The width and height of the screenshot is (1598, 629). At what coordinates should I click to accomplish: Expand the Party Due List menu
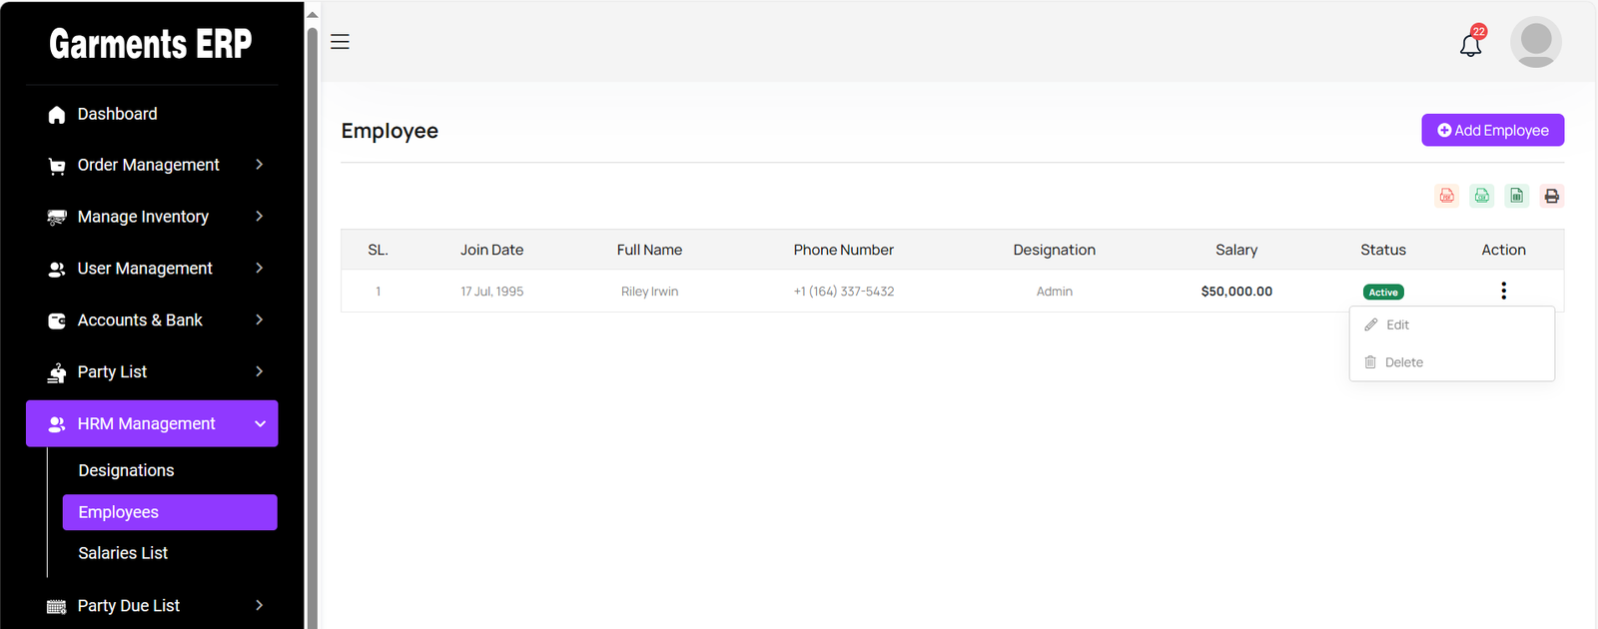(152, 606)
